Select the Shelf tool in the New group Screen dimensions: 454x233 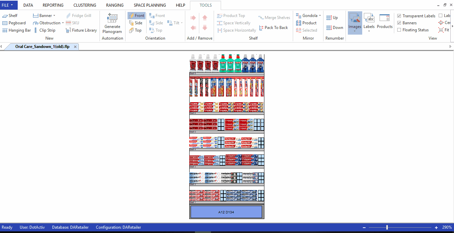pyautogui.click(x=10, y=15)
